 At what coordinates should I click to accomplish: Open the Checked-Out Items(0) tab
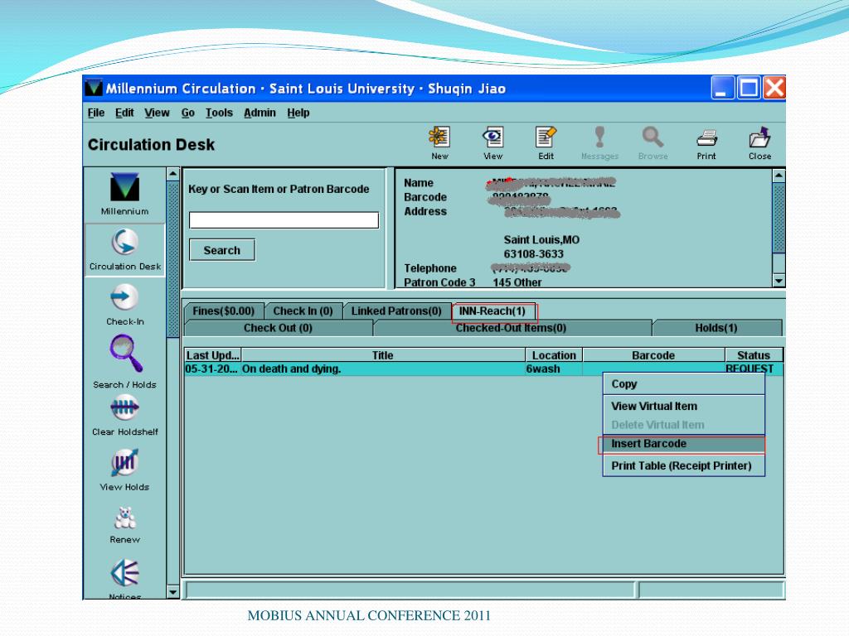(511, 328)
